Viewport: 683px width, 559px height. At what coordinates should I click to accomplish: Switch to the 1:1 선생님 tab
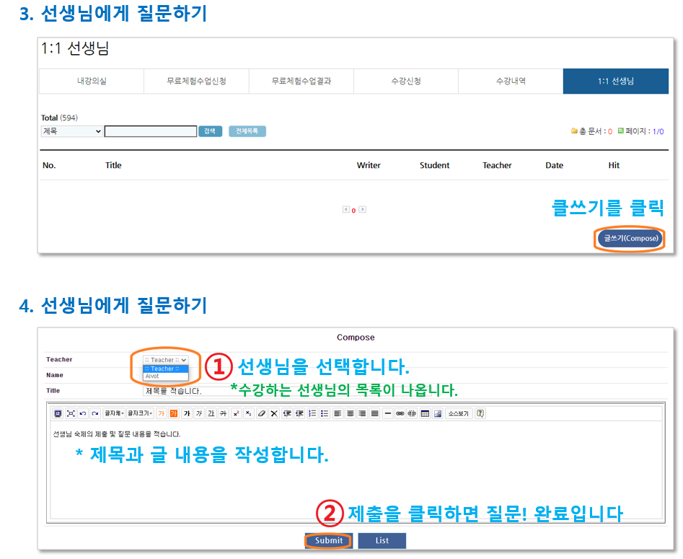click(615, 81)
